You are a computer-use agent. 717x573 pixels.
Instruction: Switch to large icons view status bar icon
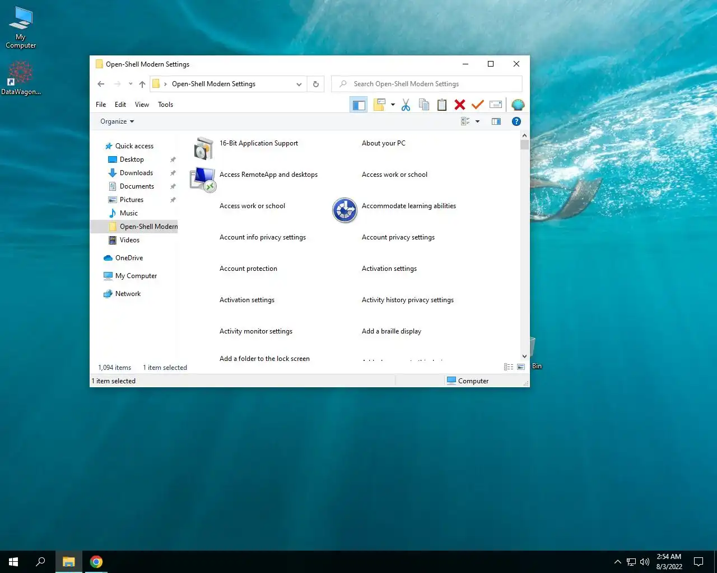(x=521, y=367)
